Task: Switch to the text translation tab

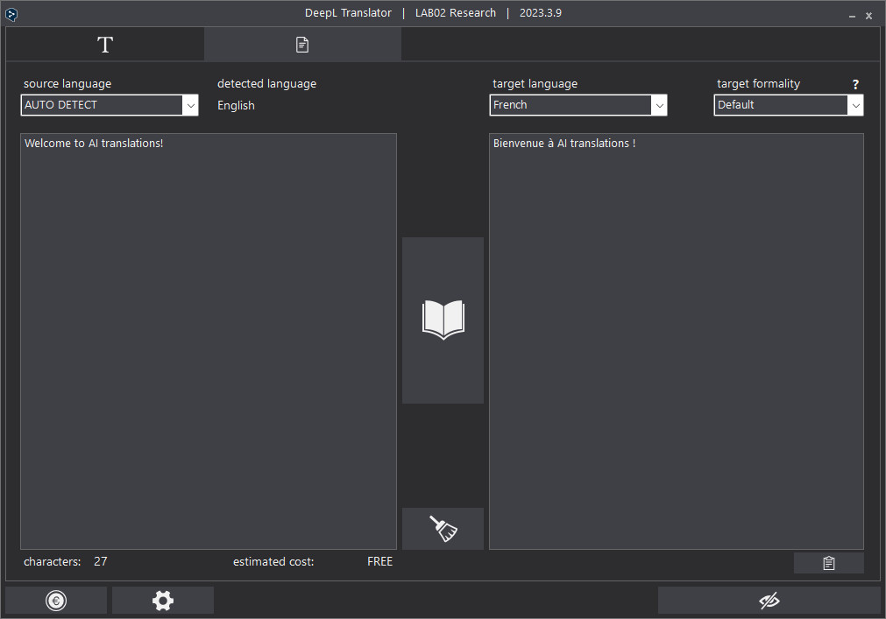Action: (105, 45)
